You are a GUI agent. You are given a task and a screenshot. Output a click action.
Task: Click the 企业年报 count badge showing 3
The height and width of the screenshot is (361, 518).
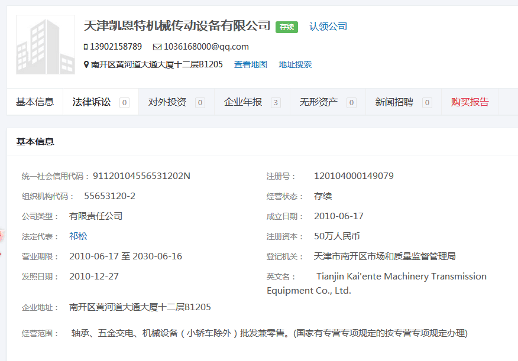point(276,103)
